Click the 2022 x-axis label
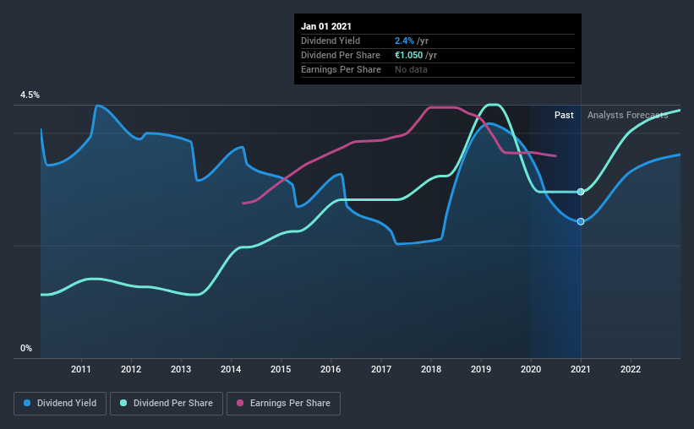Screen dimensions: 694x429 click(x=631, y=369)
